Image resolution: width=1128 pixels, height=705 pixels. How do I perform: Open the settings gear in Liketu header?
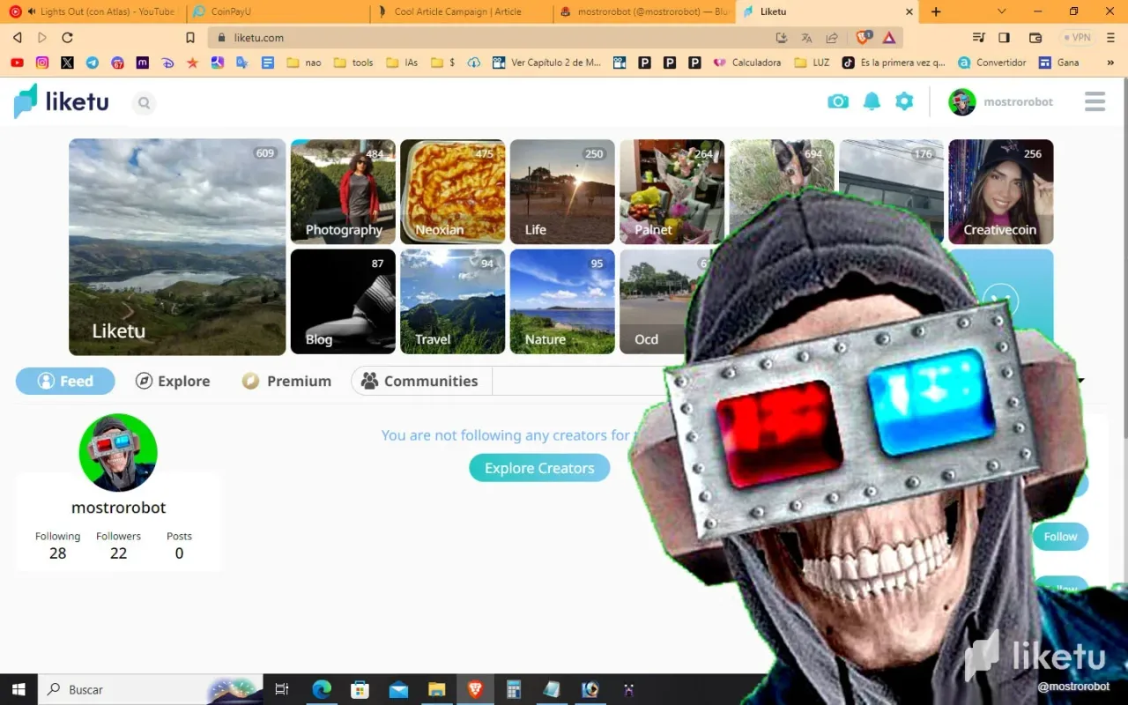[904, 101]
